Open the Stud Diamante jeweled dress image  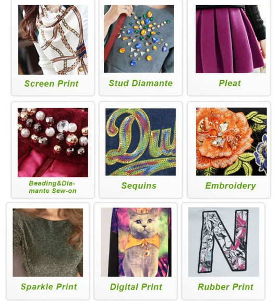point(139,39)
